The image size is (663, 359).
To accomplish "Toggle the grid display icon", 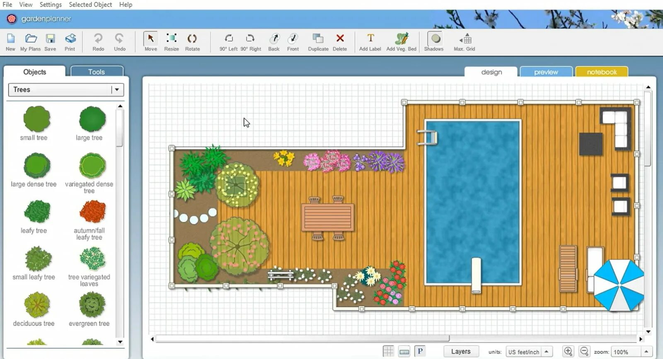I will (388, 352).
